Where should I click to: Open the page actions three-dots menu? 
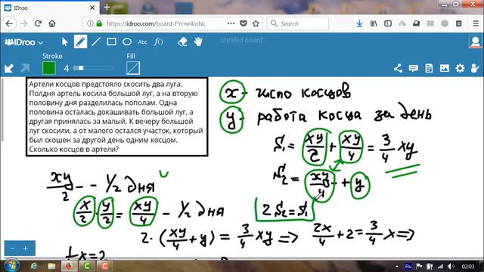[231, 23]
